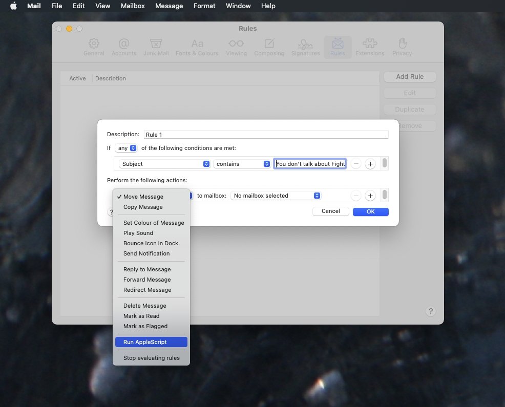Click the Edit rule button

click(x=410, y=93)
